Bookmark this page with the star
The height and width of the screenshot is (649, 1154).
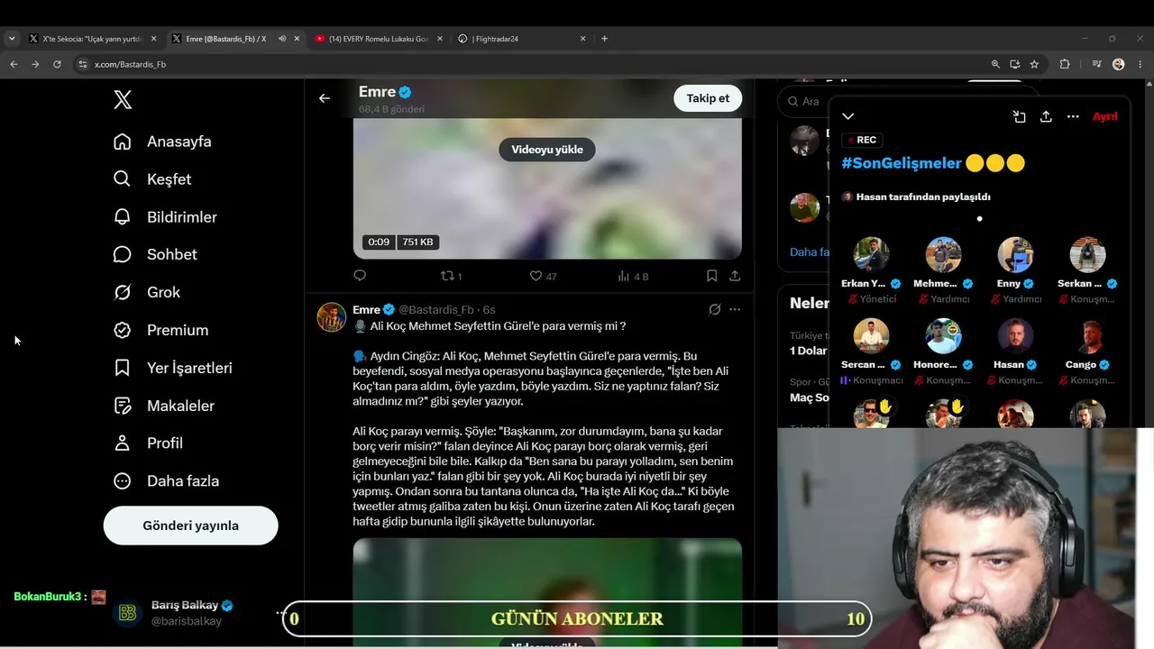coord(1034,64)
